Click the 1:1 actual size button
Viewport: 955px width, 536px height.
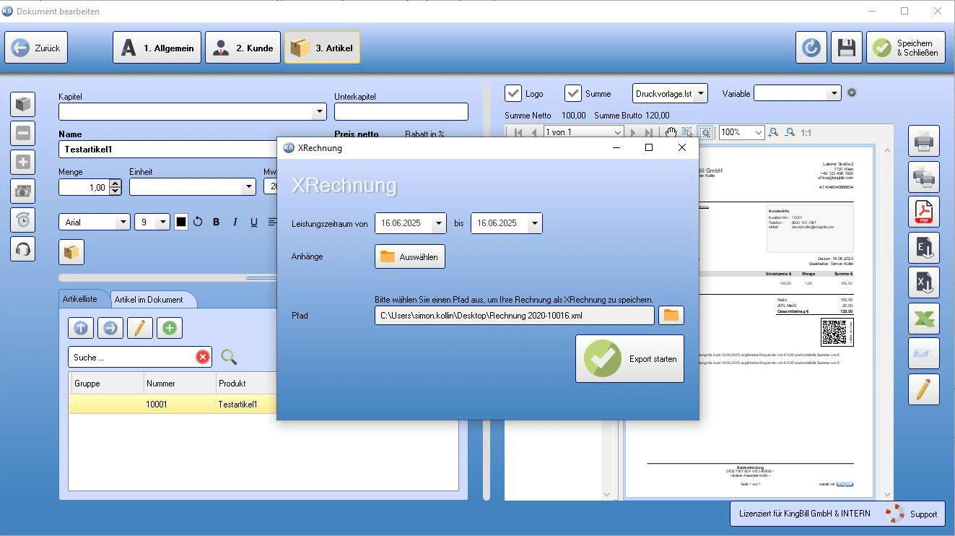click(806, 133)
